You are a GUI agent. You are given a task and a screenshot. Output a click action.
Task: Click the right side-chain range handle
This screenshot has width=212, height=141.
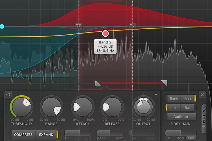pyautogui.click(x=164, y=83)
